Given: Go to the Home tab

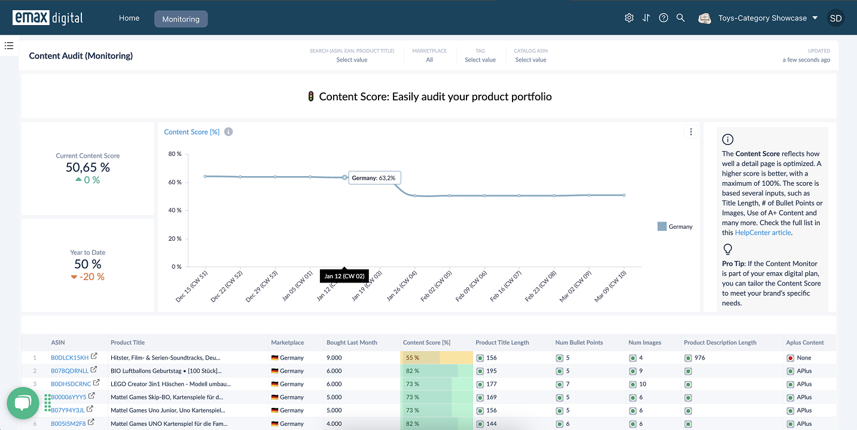Looking at the screenshot, I should tap(129, 19).
